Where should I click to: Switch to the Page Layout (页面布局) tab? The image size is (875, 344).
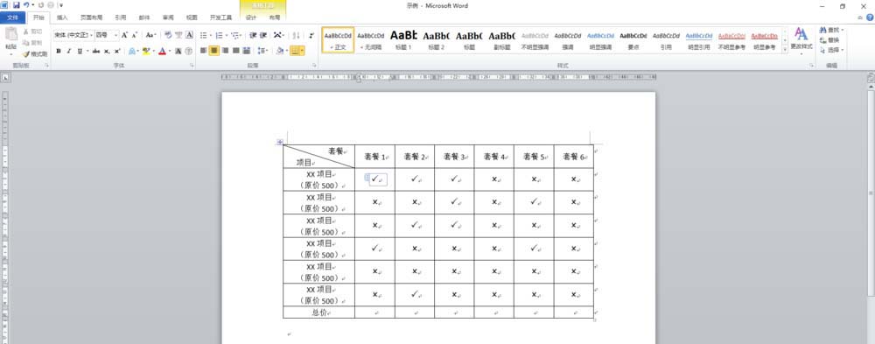click(x=91, y=18)
